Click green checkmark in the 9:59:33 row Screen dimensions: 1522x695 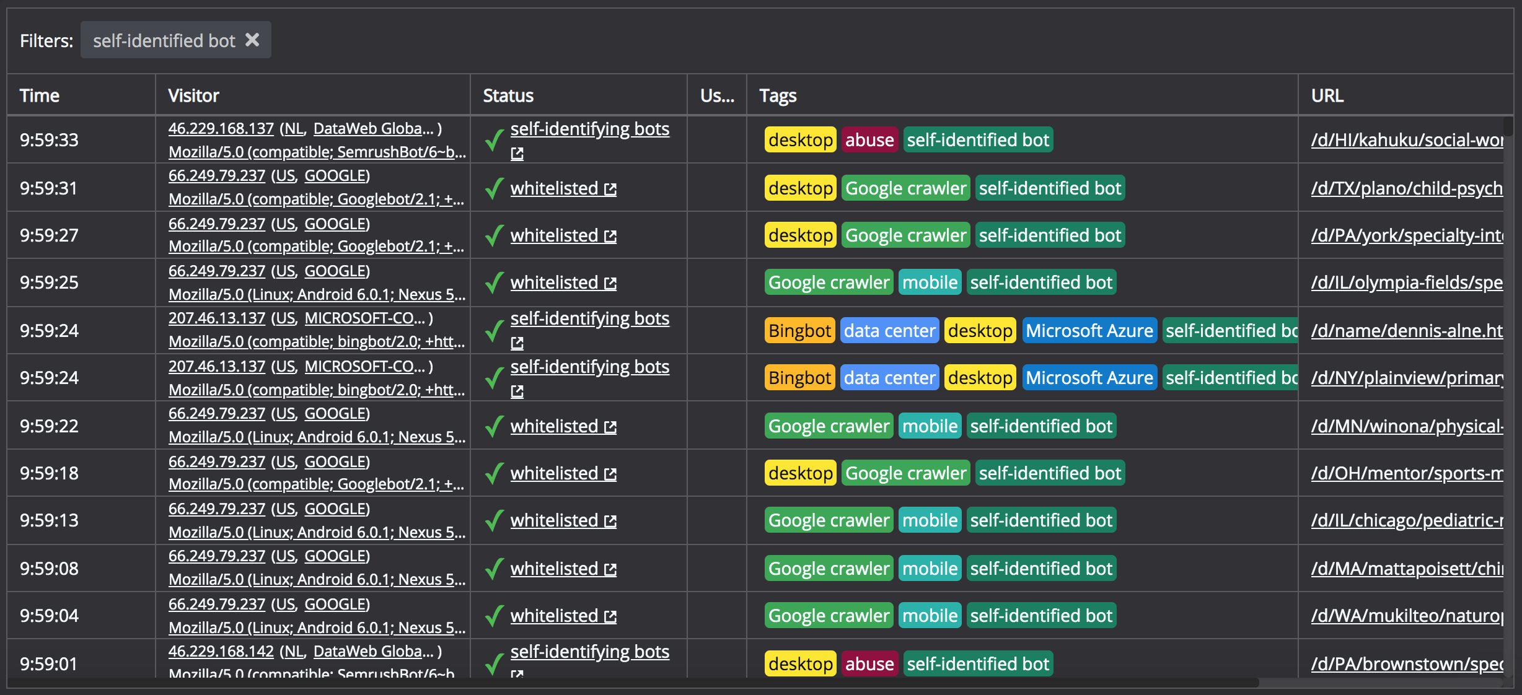tap(494, 140)
